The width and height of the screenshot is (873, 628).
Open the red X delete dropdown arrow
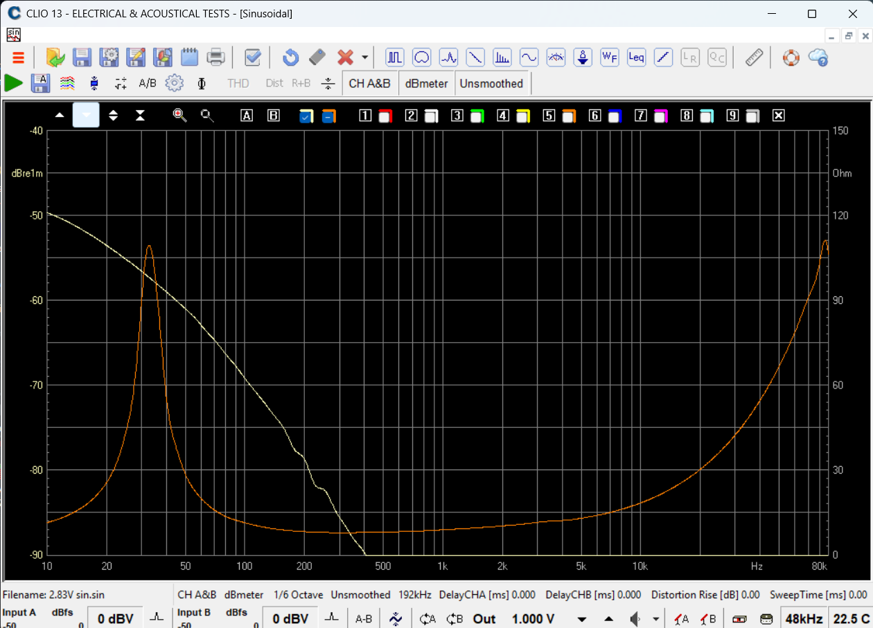point(364,57)
